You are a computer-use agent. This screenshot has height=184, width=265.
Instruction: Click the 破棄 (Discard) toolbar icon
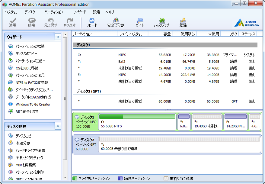32,21
